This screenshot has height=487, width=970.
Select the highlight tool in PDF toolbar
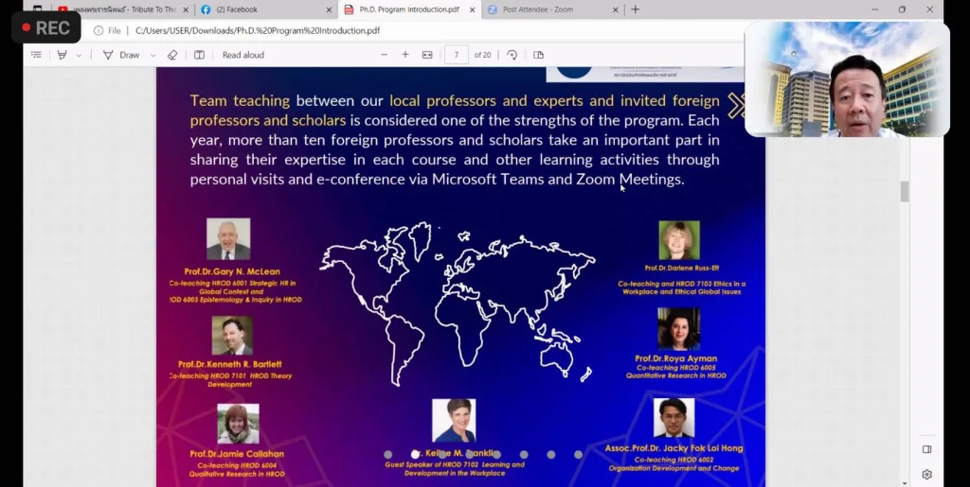62,55
